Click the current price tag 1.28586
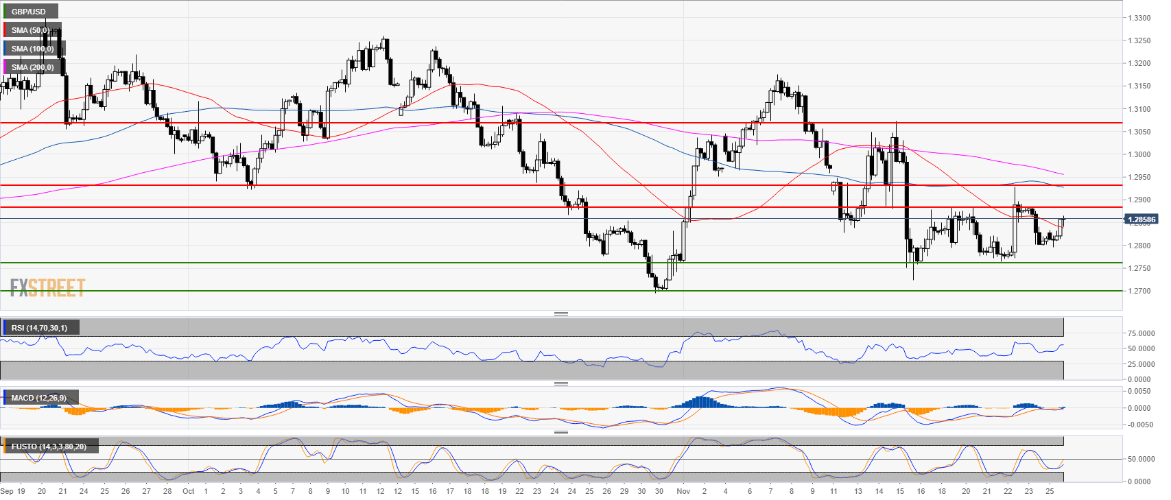The width and height of the screenshot is (1171, 500). tap(1141, 219)
